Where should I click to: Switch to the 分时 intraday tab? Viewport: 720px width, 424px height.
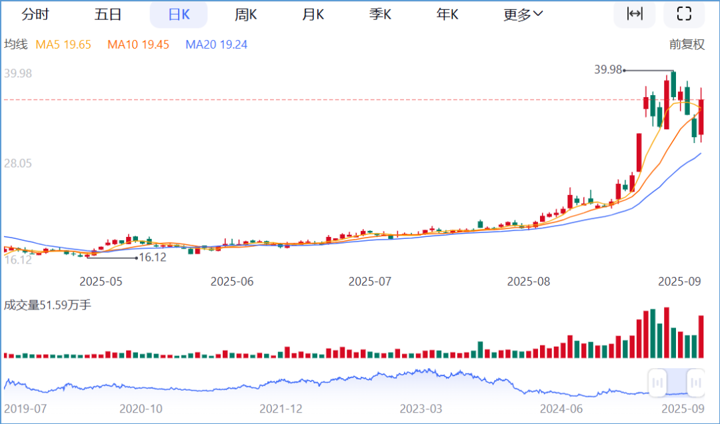(35, 15)
